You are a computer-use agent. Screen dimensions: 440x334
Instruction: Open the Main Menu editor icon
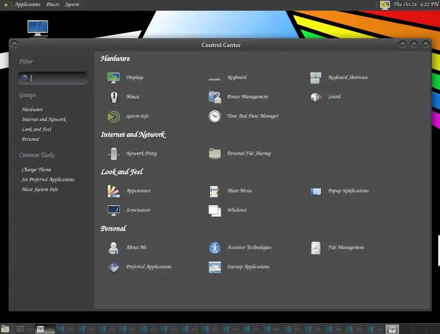click(215, 191)
